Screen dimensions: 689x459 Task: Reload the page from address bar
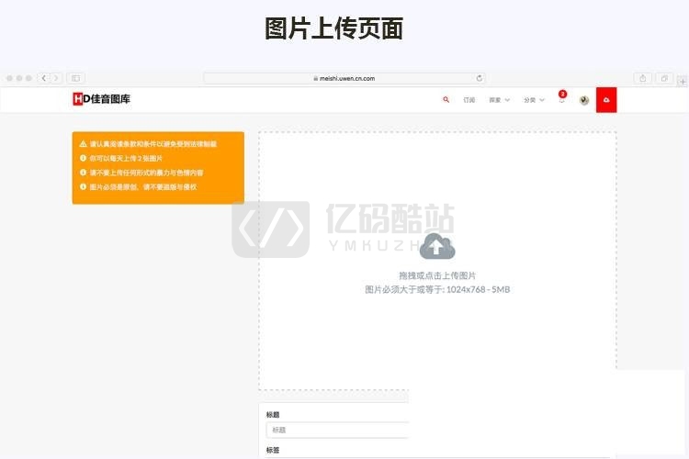(x=479, y=78)
